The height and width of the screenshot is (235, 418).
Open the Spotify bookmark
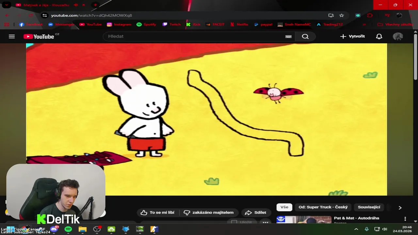pyautogui.click(x=146, y=24)
